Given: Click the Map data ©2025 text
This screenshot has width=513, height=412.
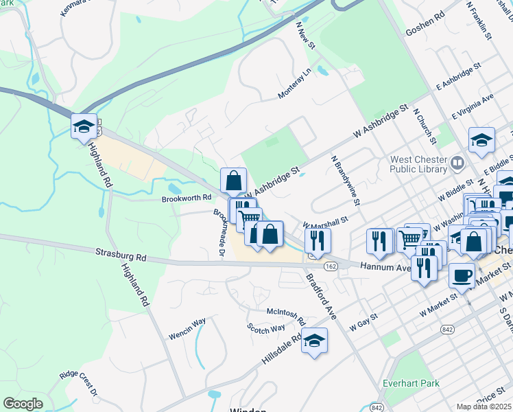Looking at the screenshot, I should [484, 407].
